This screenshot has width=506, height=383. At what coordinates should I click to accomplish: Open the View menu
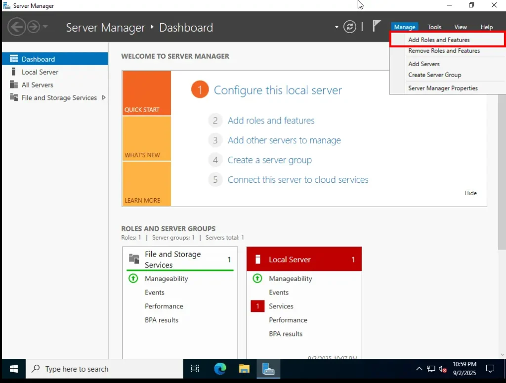coord(461,27)
